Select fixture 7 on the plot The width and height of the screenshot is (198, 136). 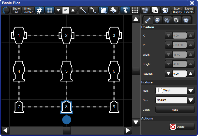point(19,107)
